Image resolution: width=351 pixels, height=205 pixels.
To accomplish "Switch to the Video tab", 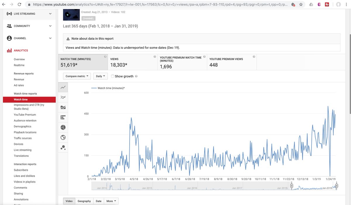I will coord(69,201).
